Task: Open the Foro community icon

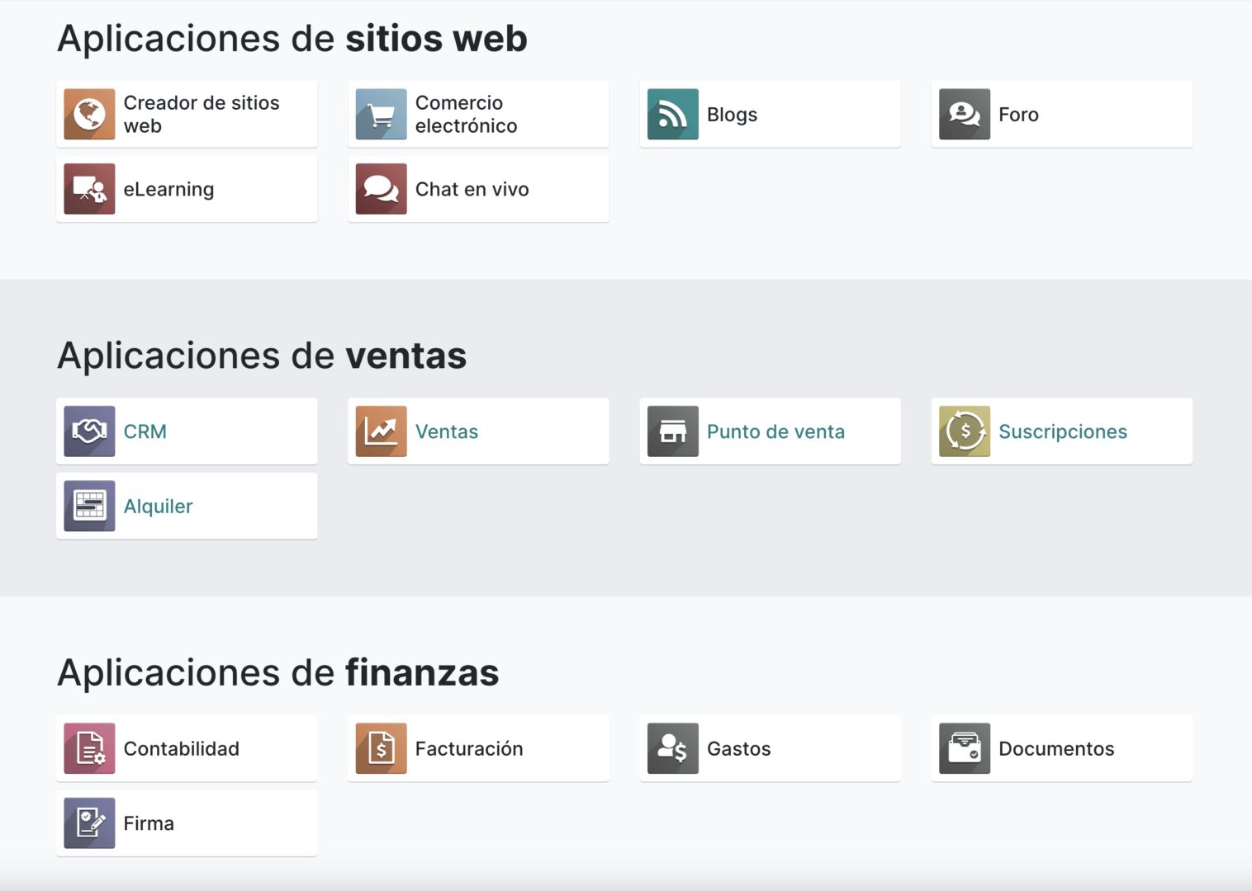Action: pyautogui.click(x=964, y=114)
